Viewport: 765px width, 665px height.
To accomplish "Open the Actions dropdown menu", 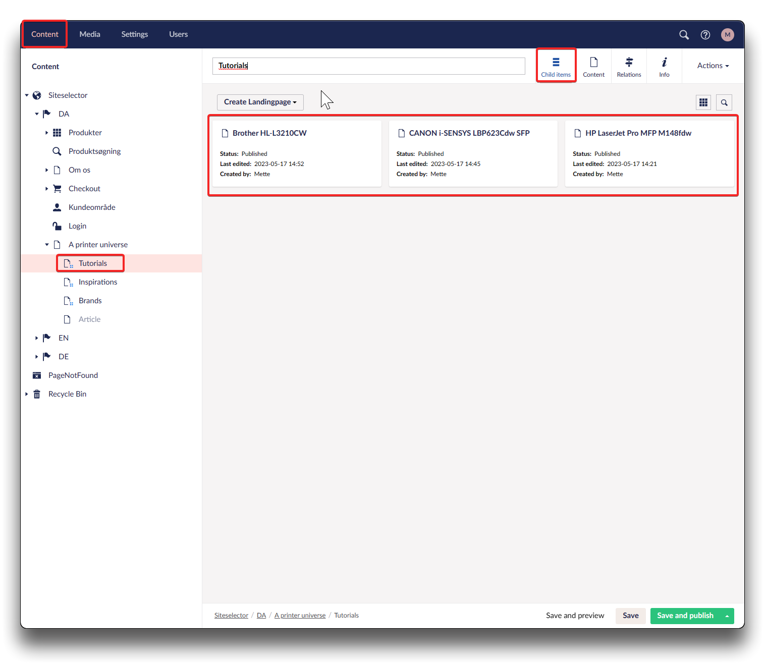I will pos(713,66).
